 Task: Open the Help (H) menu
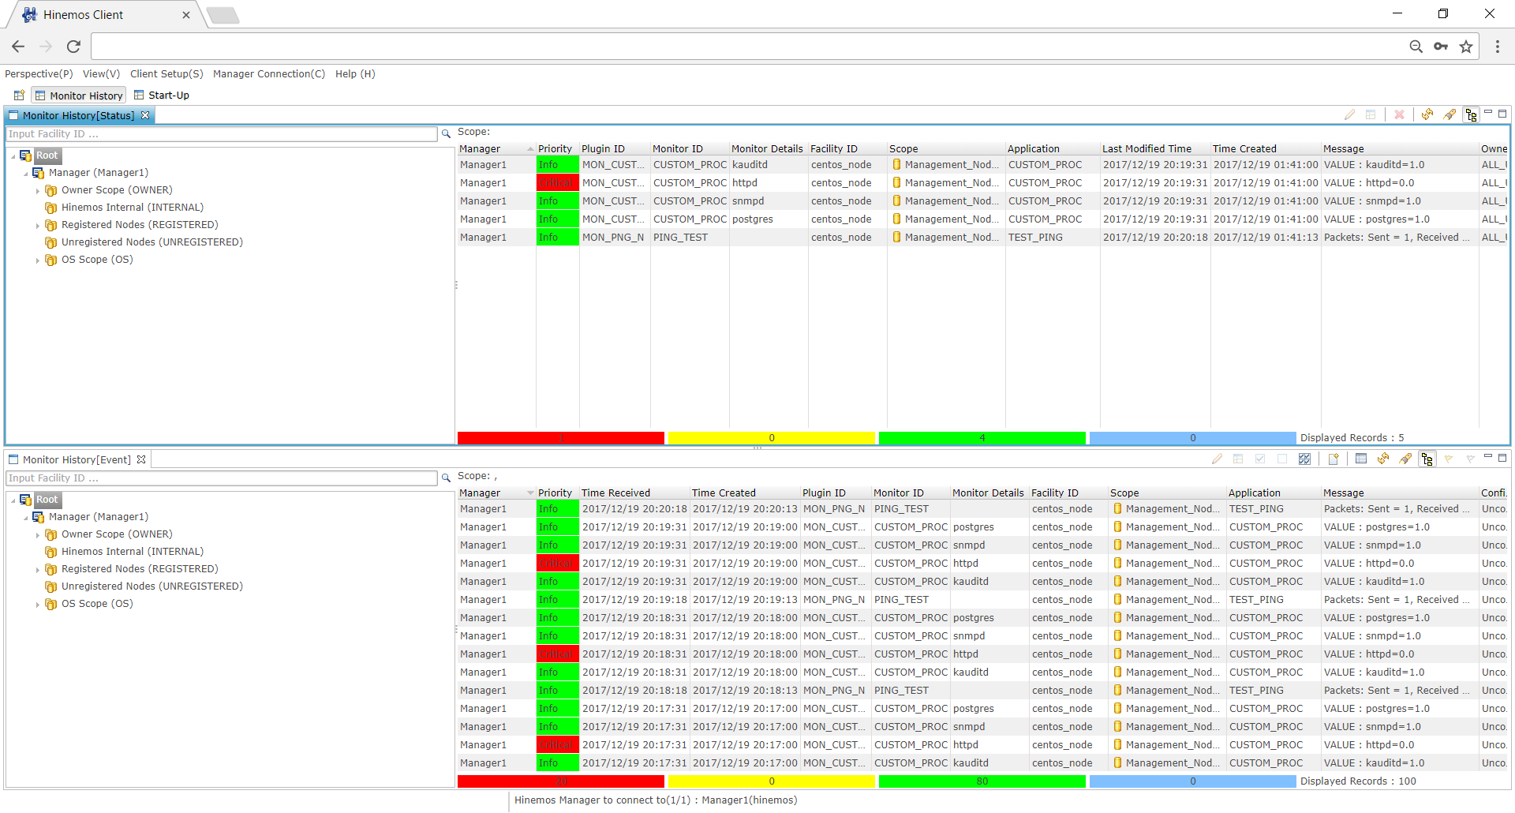355,73
